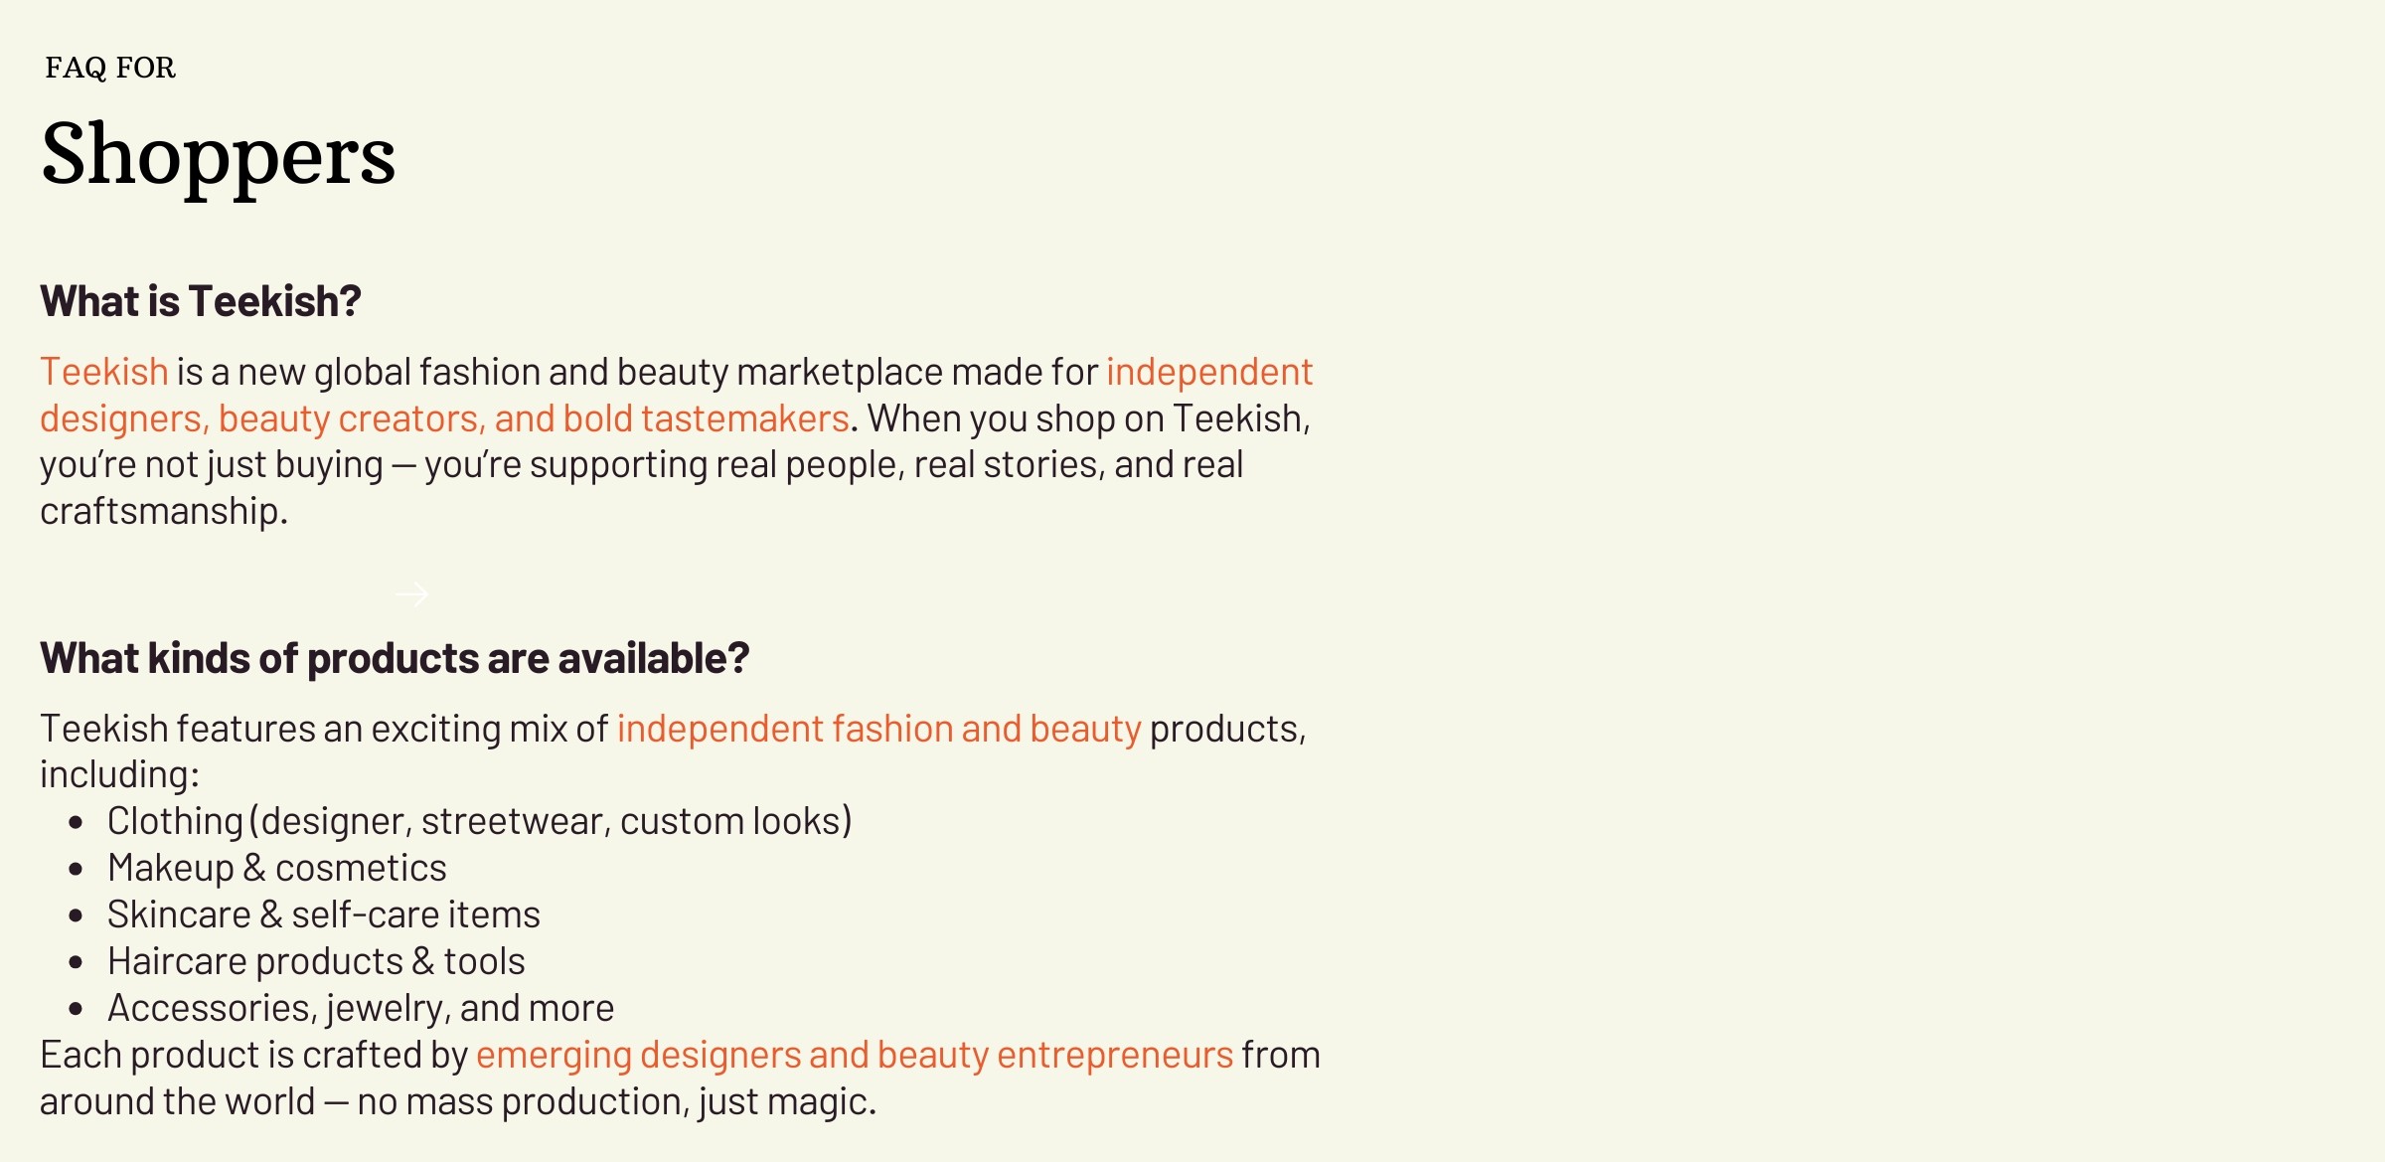
Task: Click the FAQ FOR label
Action: click(x=110, y=68)
